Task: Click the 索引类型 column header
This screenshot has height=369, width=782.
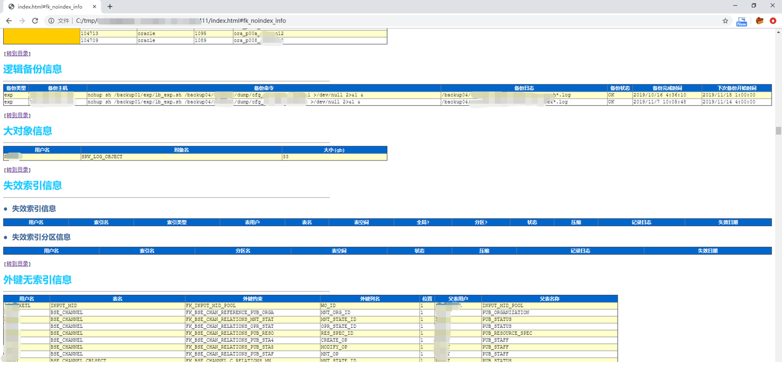Action: tap(176, 223)
